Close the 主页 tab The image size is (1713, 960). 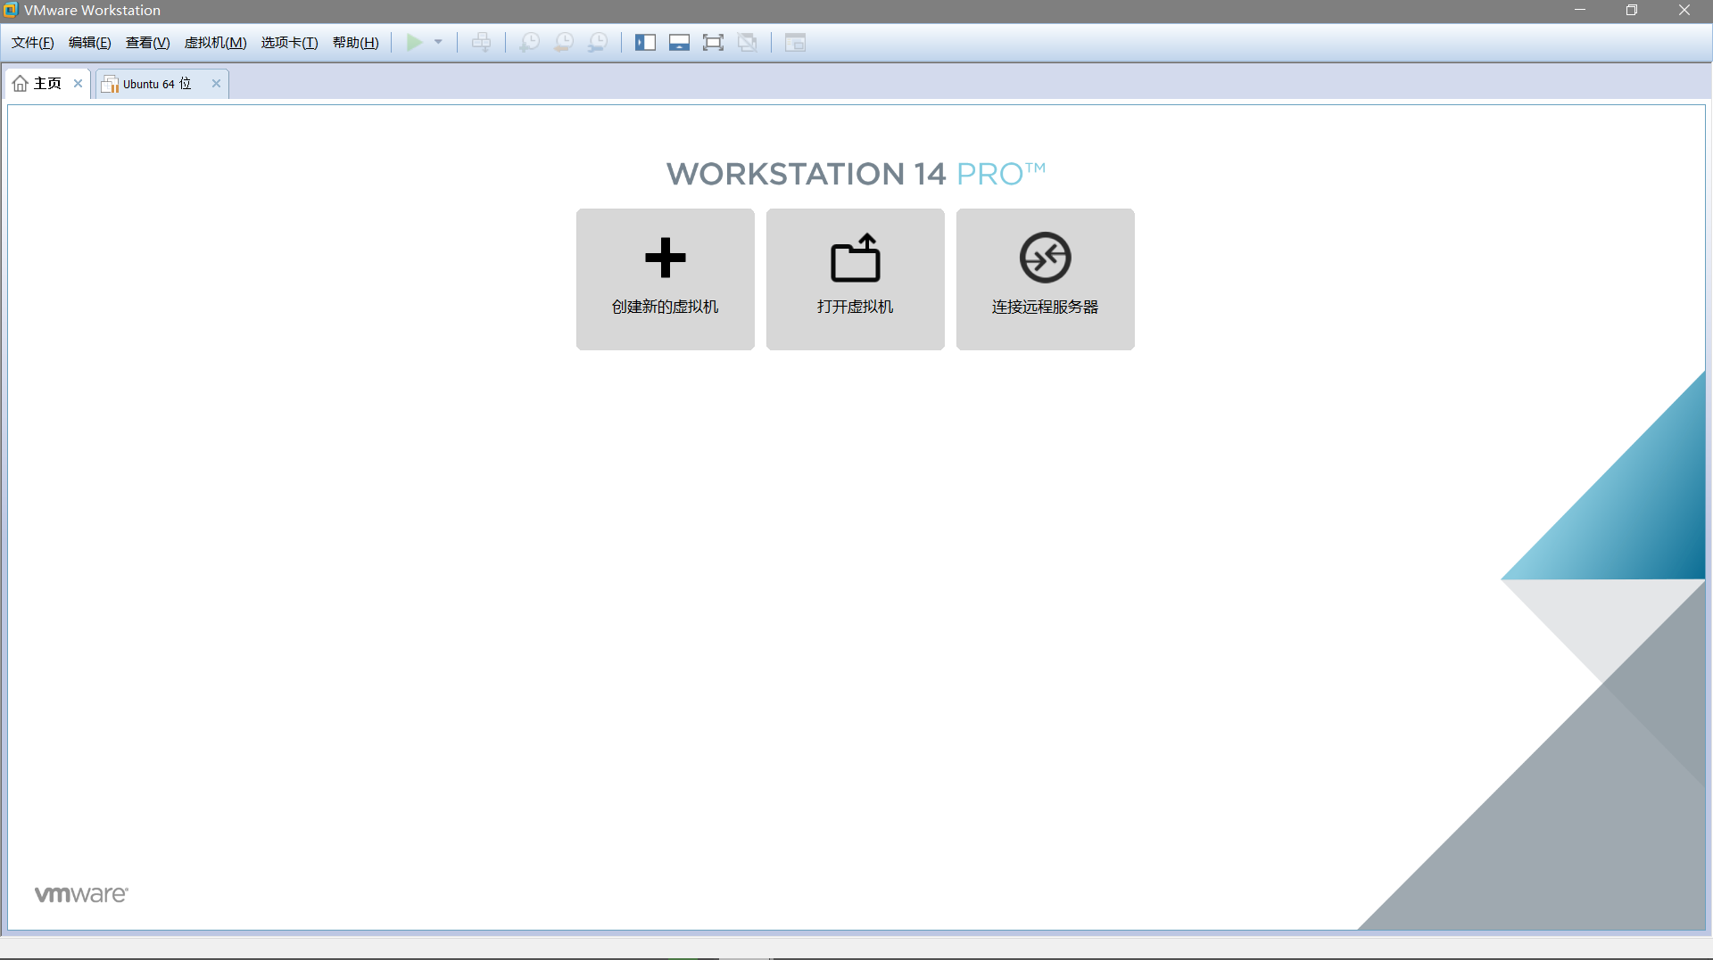pyautogui.click(x=78, y=83)
